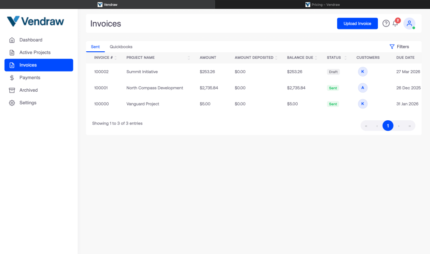
Task: Click the Settings gear icon
Action: tap(12, 103)
